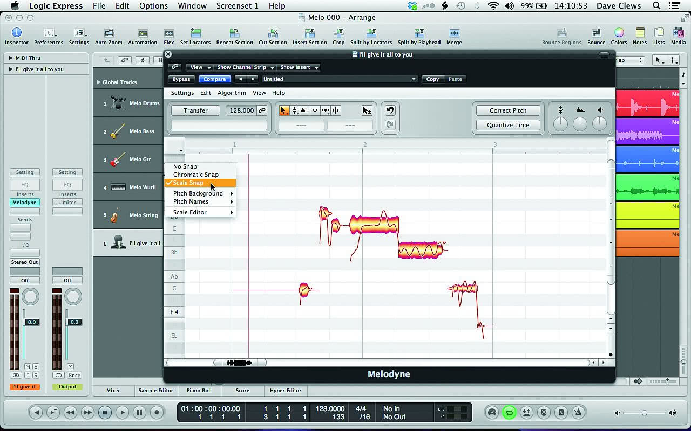Screen dimensions: 691x431
Task: Toggle Autopunch transport button
Action: pyautogui.click(x=526, y=413)
